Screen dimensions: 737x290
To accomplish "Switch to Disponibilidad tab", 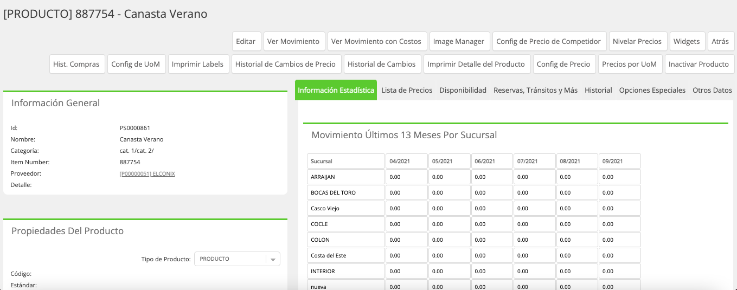I will (463, 90).
